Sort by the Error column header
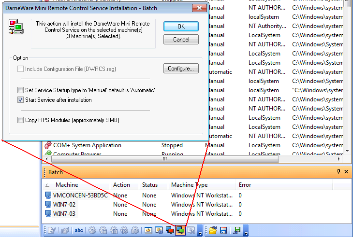 tap(284, 185)
